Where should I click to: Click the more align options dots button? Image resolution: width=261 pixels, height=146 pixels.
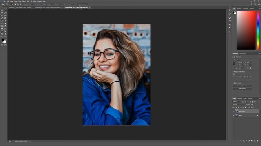point(250,80)
